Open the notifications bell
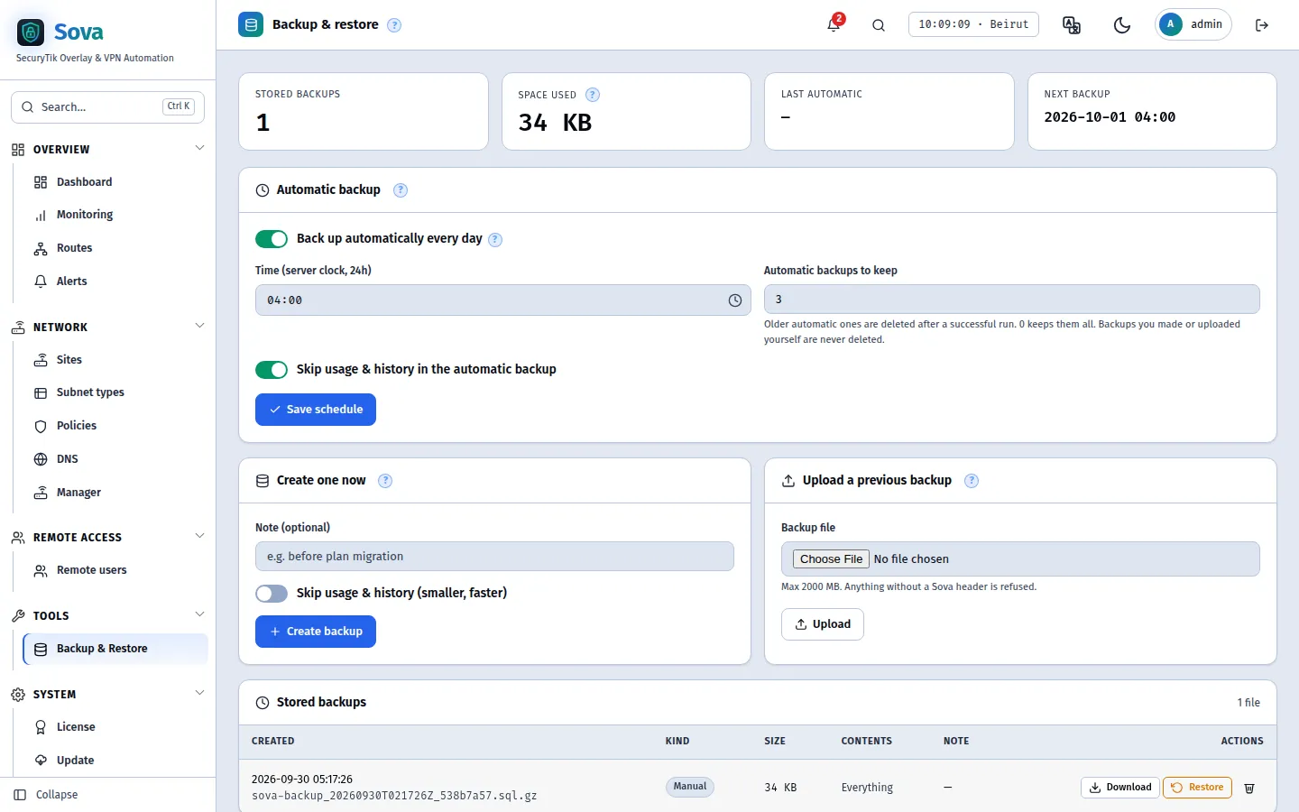This screenshot has height=812, width=1299. tap(834, 24)
